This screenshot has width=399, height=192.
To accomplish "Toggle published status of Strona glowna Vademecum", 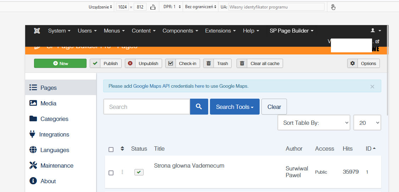I will click(139, 172).
